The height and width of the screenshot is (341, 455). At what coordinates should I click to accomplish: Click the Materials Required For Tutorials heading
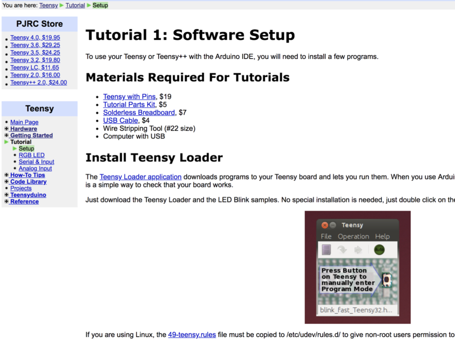coord(188,77)
